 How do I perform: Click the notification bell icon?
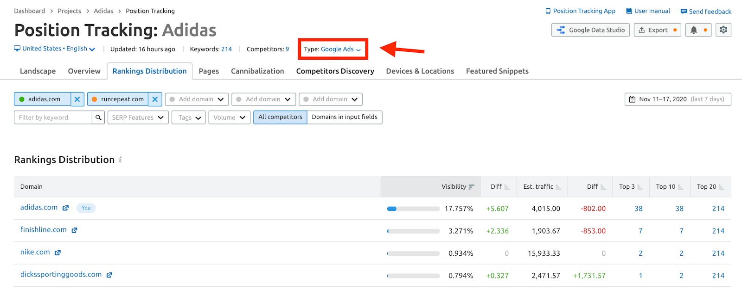(694, 30)
